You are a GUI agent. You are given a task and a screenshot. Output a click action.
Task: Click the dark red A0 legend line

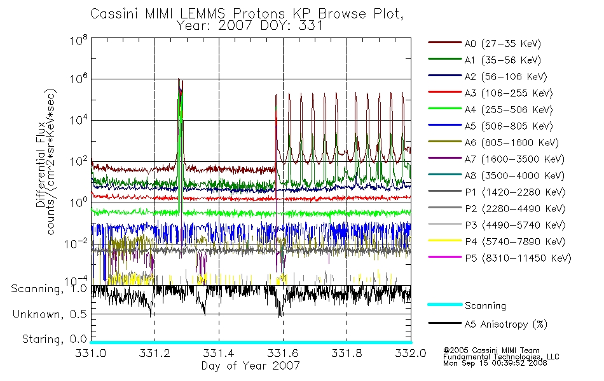(x=444, y=43)
